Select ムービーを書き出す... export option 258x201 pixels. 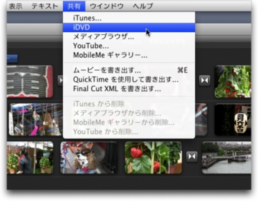click(129, 70)
